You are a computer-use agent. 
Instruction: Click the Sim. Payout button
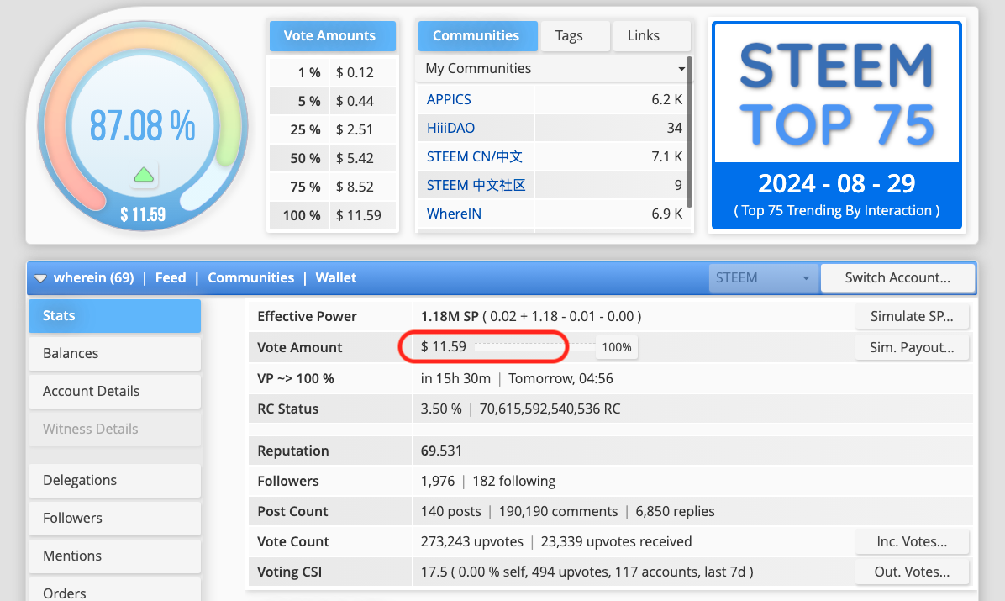(x=912, y=348)
